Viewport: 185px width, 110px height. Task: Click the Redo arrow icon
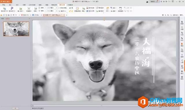tap(16, 15)
